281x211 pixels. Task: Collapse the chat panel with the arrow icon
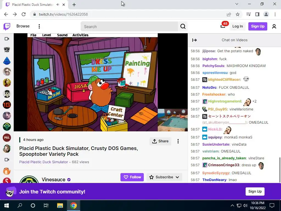coord(195,40)
